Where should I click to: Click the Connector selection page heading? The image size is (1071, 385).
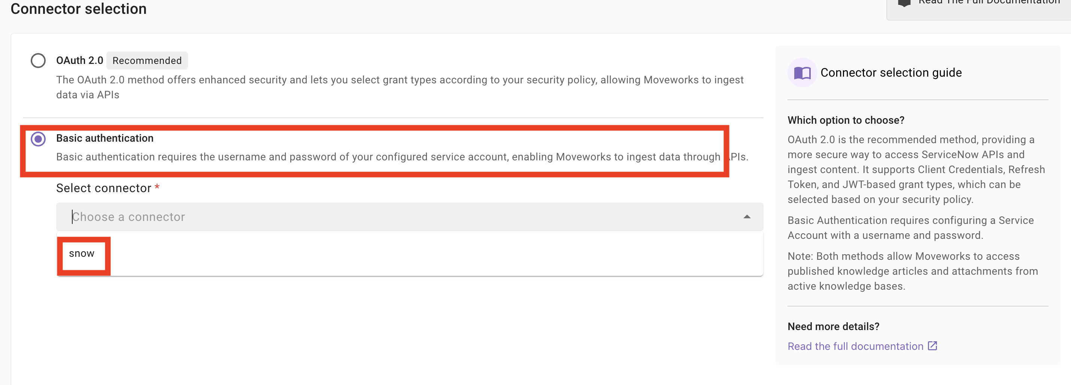[79, 9]
